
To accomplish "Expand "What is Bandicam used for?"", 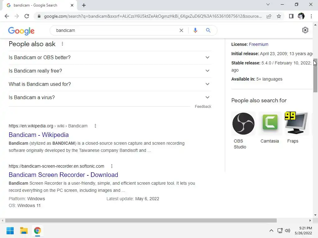I will [110, 84].
